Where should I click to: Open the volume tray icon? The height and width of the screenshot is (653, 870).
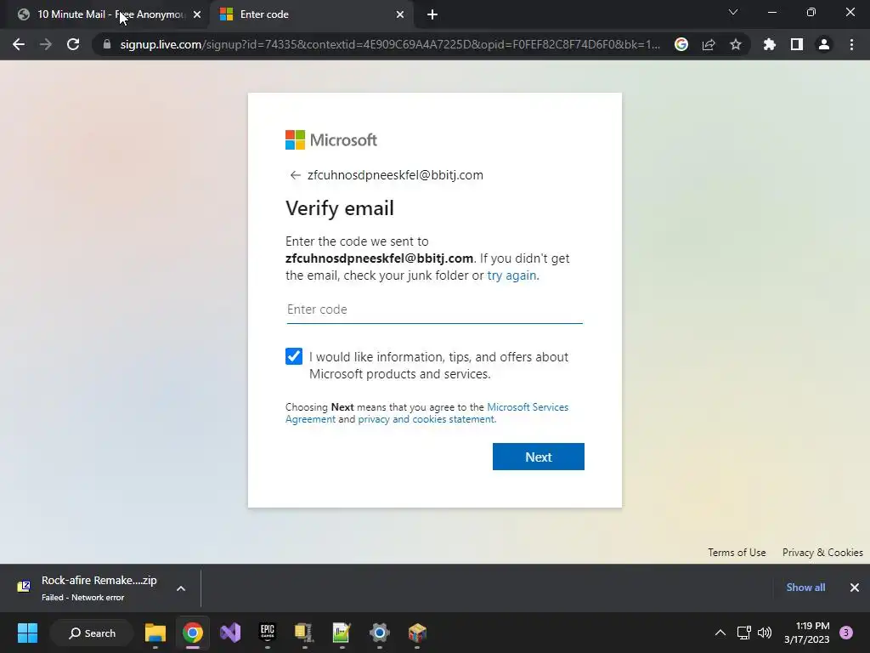[x=765, y=633]
